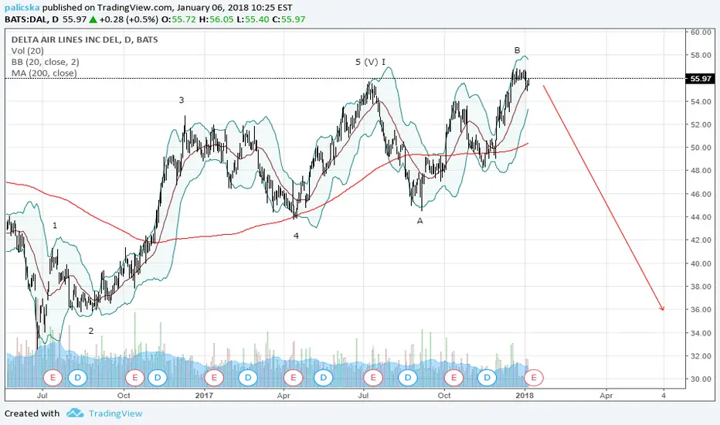The width and height of the screenshot is (720, 425).
Task: Click the TradingView cloud logo icon
Action: point(75,413)
